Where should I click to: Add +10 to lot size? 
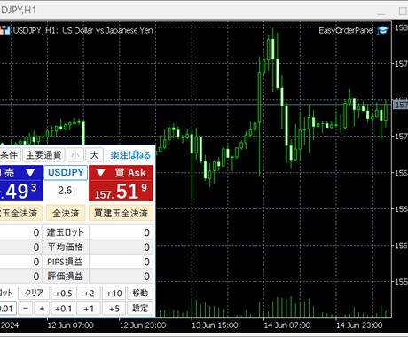coord(114,293)
